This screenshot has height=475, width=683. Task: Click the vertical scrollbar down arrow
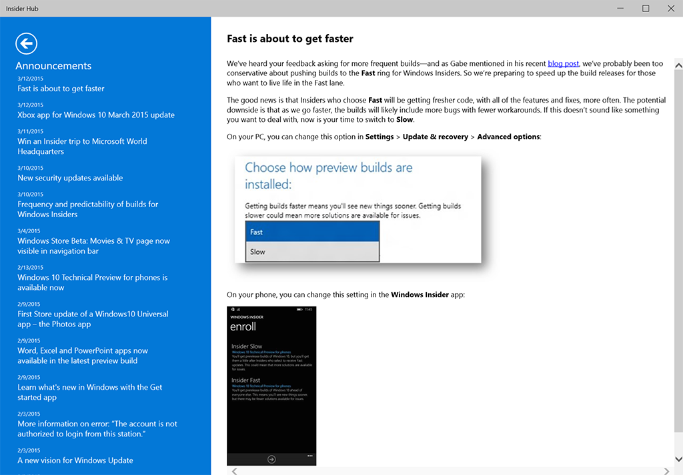[x=678, y=460]
